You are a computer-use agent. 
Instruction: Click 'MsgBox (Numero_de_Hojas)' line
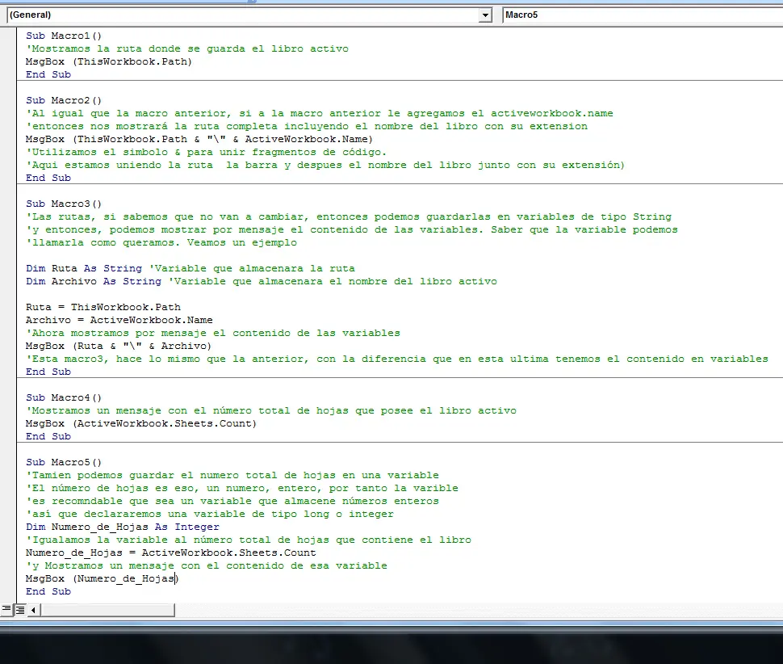(103, 578)
